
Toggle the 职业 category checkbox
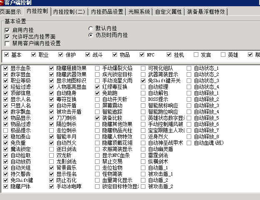33,55
